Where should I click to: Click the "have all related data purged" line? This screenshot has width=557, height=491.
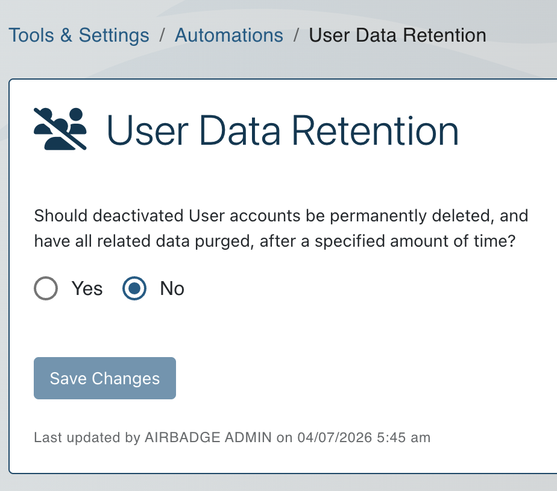point(275,241)
